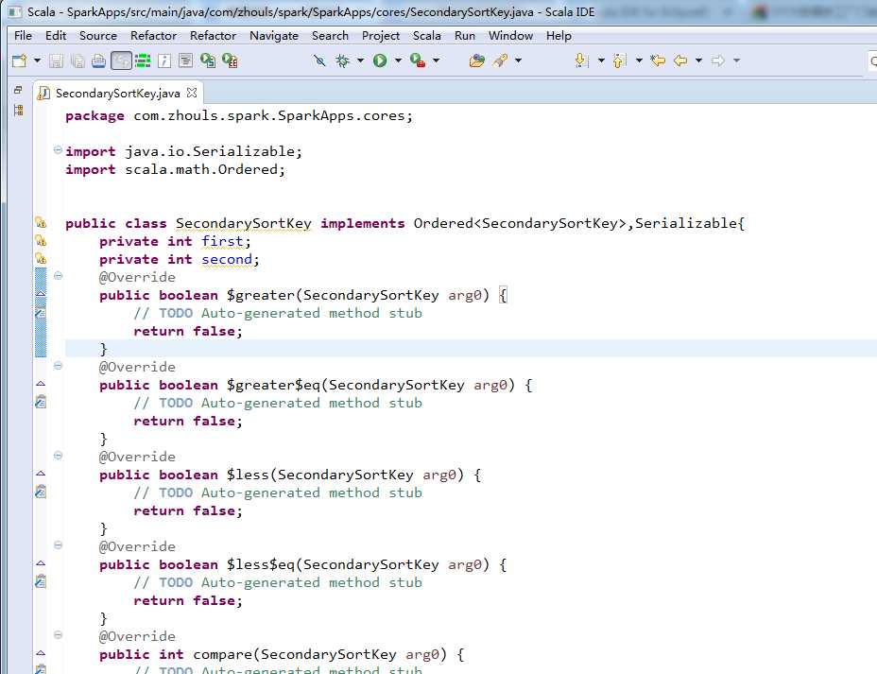Viewport: 877px width, 674px height.
Task: Click the Back navigation arrow
Action: 680,60
